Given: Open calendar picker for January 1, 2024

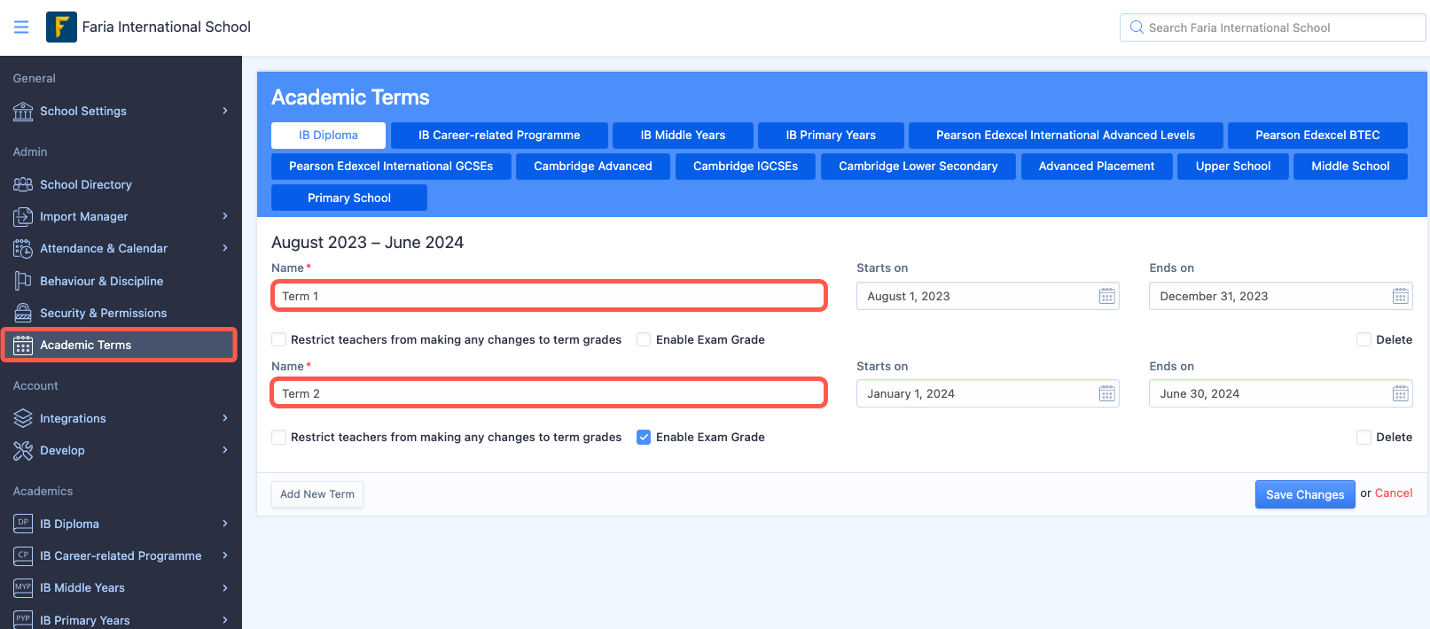Looking at the screenshot, I should coord(1107,393).
